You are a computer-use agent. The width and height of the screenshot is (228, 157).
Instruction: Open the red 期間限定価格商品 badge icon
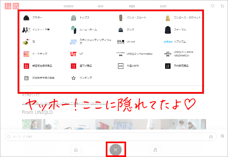[x=26, y=66]
